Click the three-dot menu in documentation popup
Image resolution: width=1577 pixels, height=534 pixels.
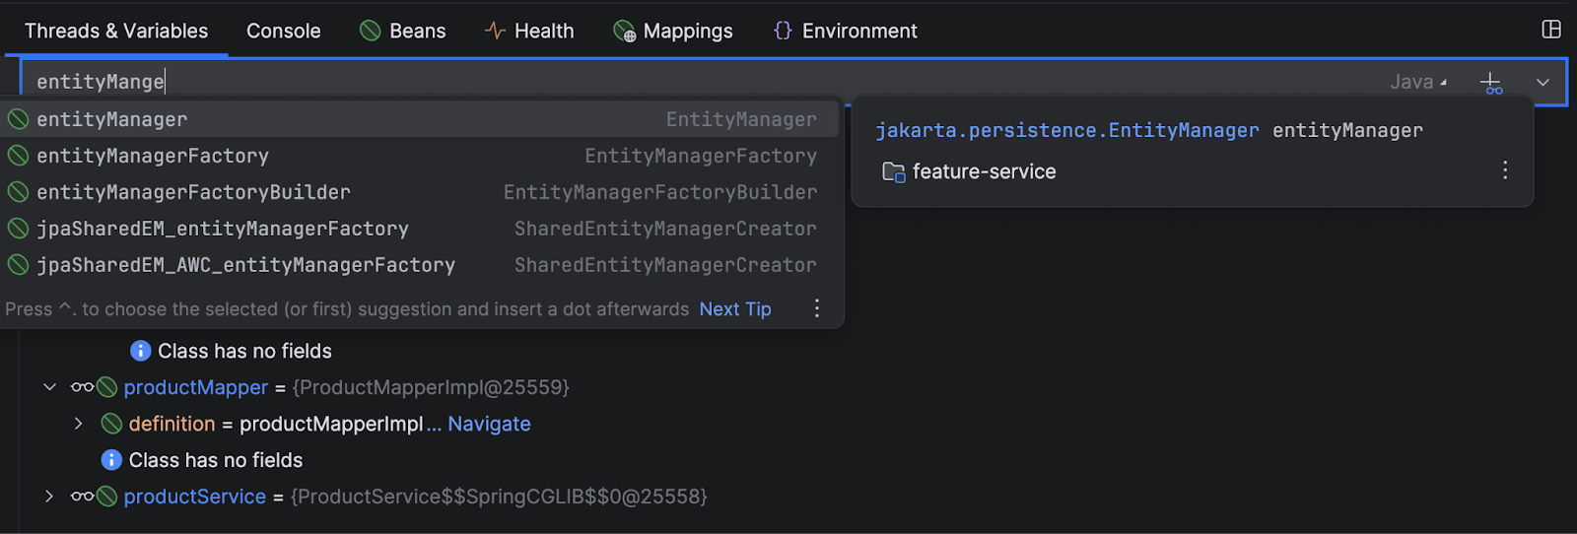point(1505,170)
